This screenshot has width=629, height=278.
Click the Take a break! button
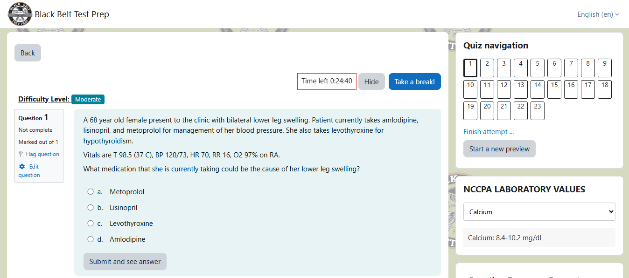coord(415,82)
